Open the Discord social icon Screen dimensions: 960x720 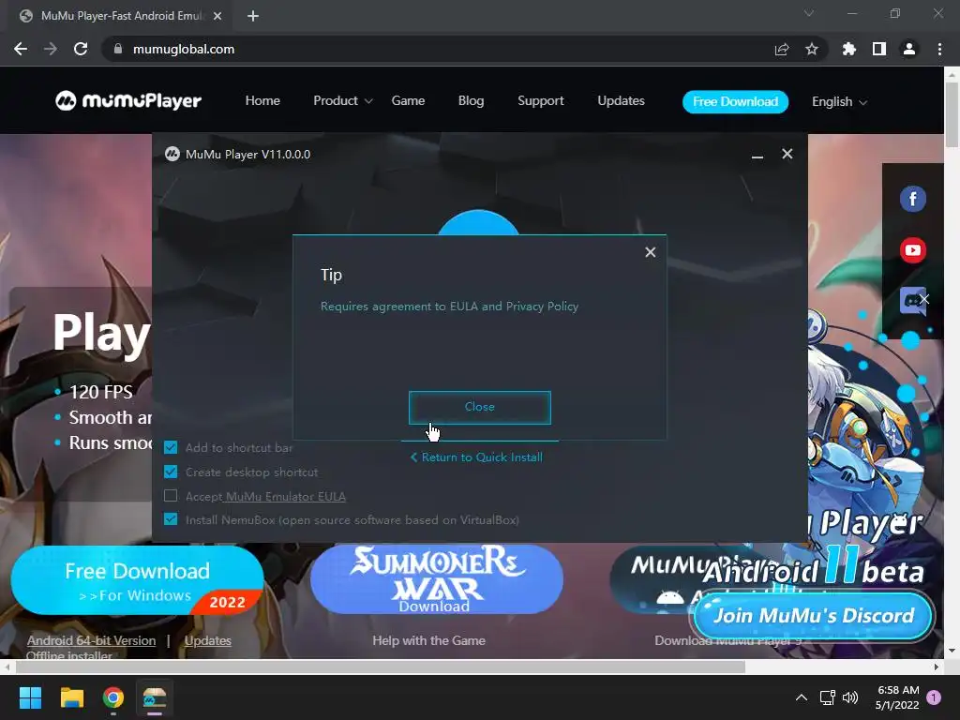click(x=910, y=301)
